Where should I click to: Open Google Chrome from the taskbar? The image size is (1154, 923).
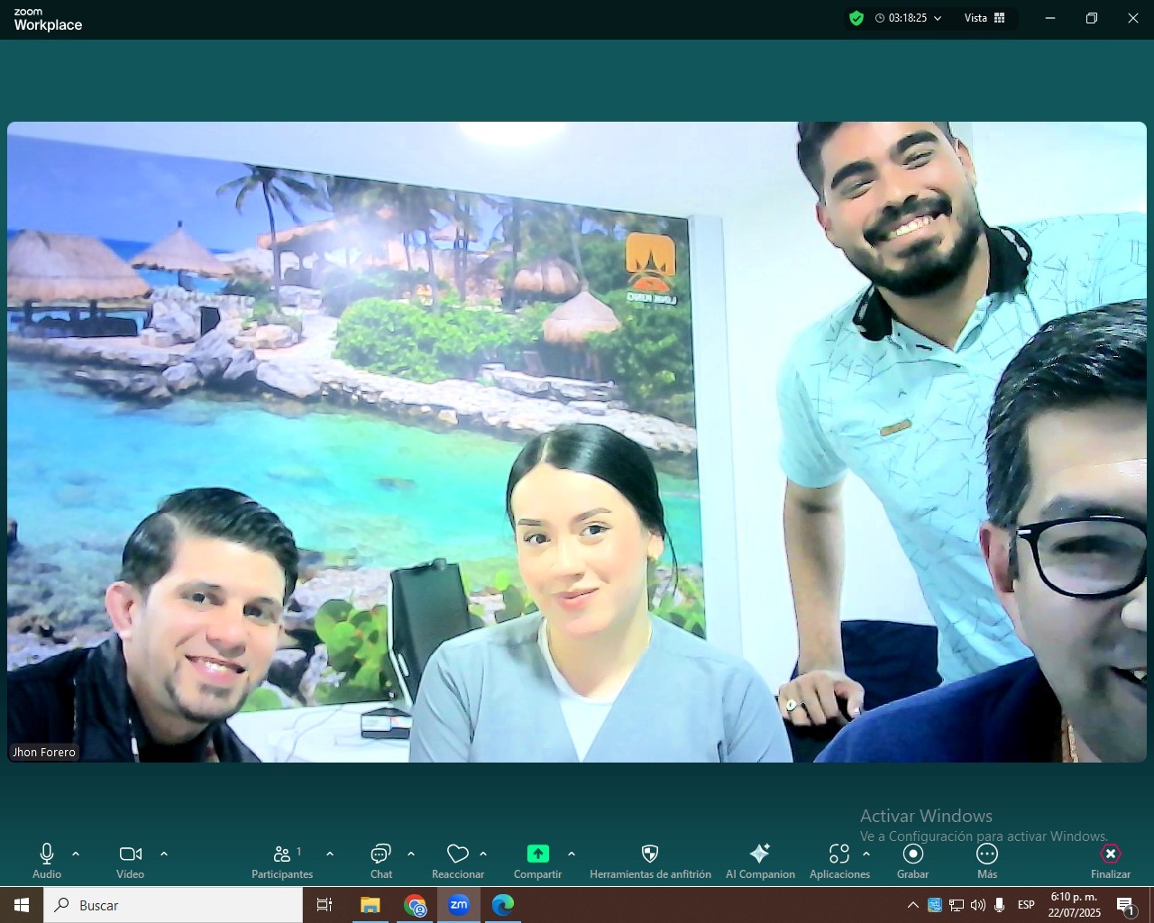[x=415, y=905]
